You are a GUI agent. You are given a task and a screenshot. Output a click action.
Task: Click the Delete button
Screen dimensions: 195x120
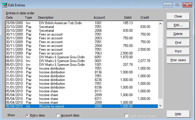[178, 34]
